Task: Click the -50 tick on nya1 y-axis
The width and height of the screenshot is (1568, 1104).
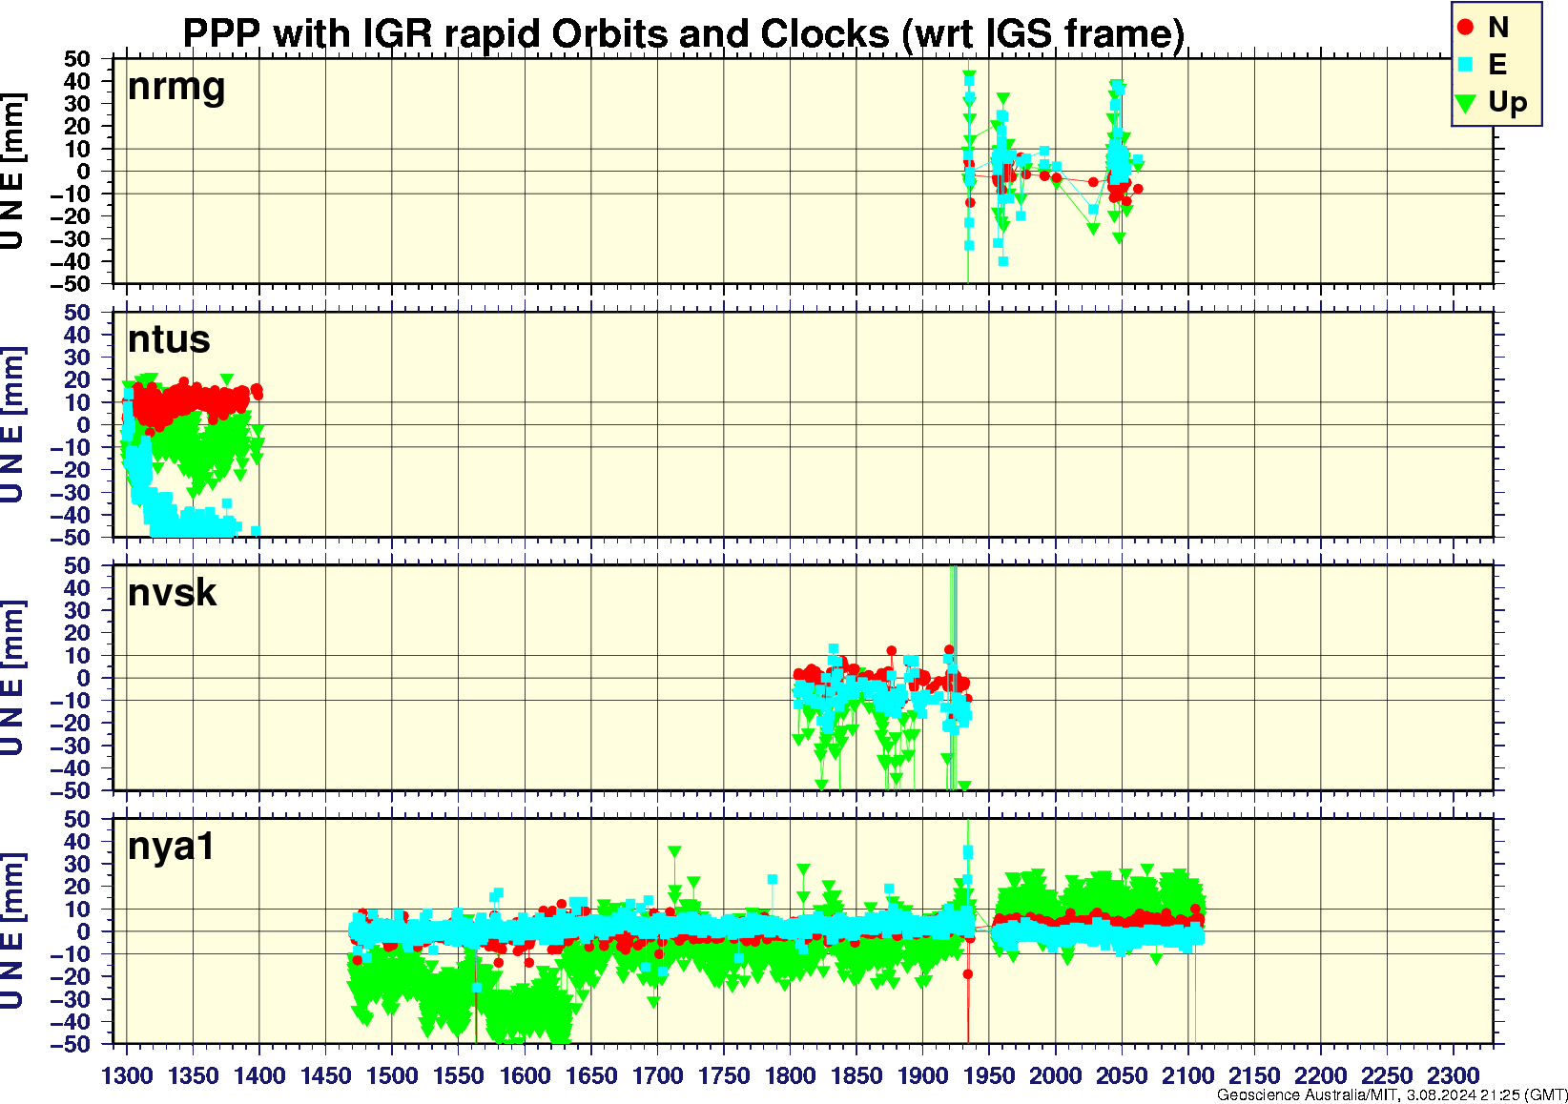Action: [70, 1045]
